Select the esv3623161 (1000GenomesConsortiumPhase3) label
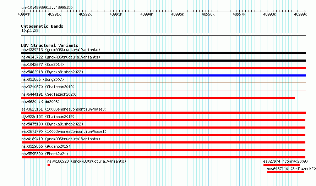The height and width of the screenshot is (186, 316). [64, 109]
